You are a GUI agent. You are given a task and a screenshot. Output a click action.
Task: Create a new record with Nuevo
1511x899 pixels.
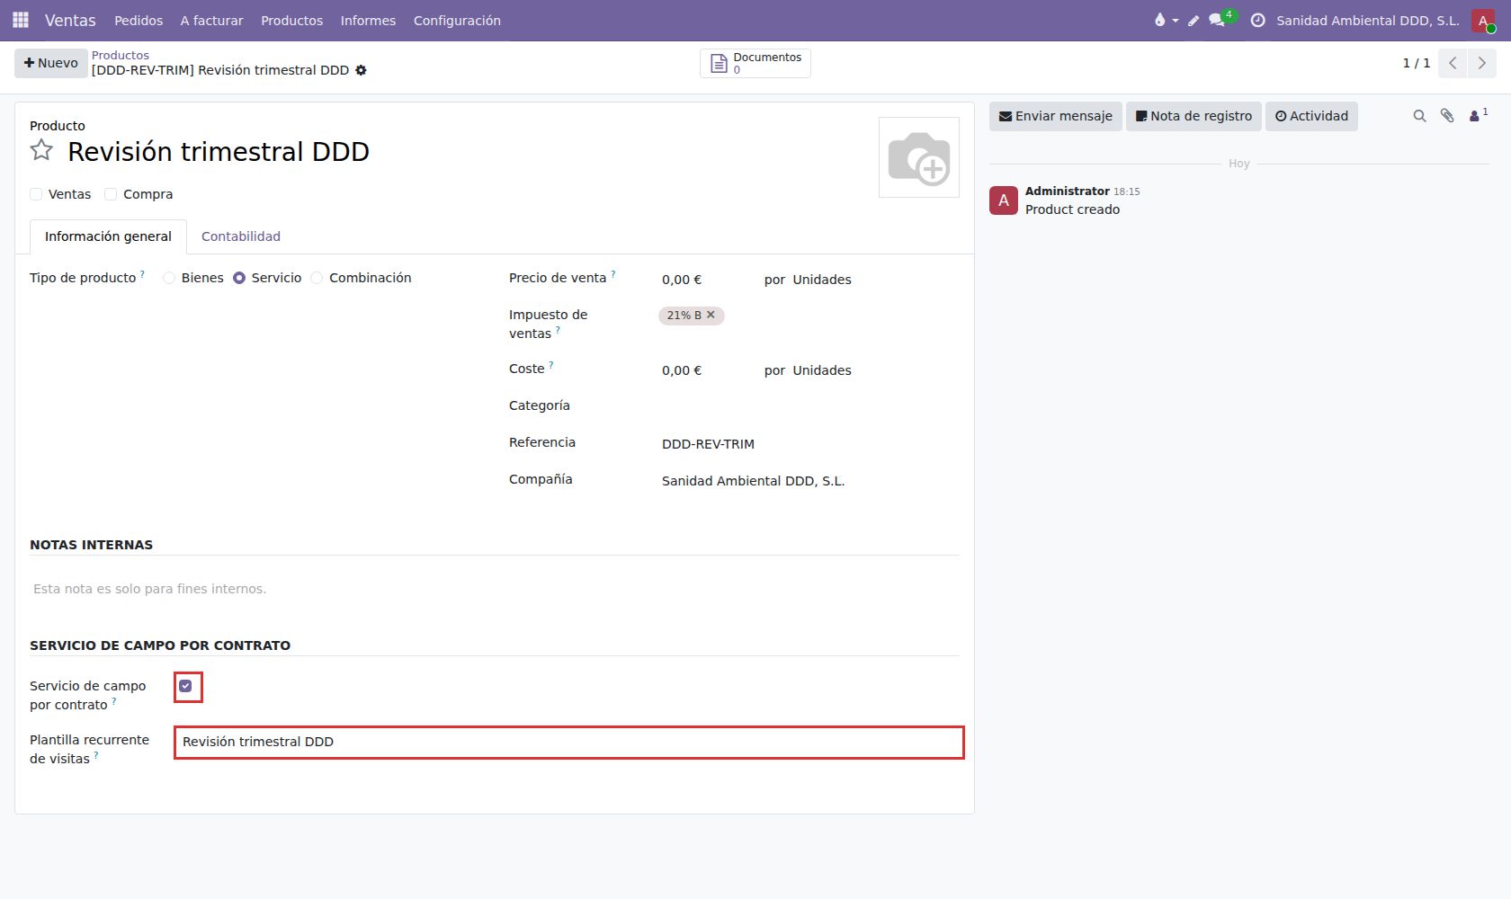point(51,63)
